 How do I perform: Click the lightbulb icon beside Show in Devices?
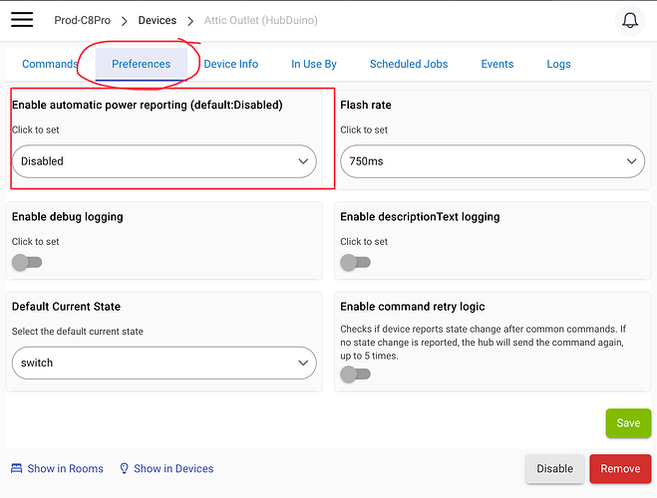(x=124, y=468)
